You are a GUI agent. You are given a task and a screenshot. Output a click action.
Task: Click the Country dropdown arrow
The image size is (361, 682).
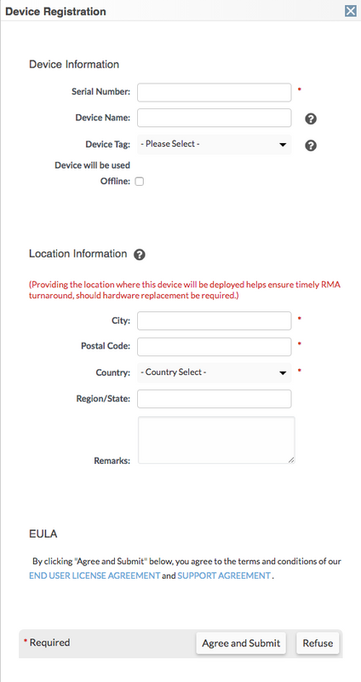pyautogui.click(x=283, y=373)
